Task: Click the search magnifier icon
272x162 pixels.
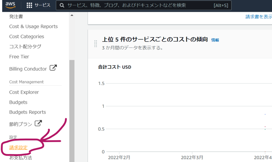Action: [x=62, y=5]
